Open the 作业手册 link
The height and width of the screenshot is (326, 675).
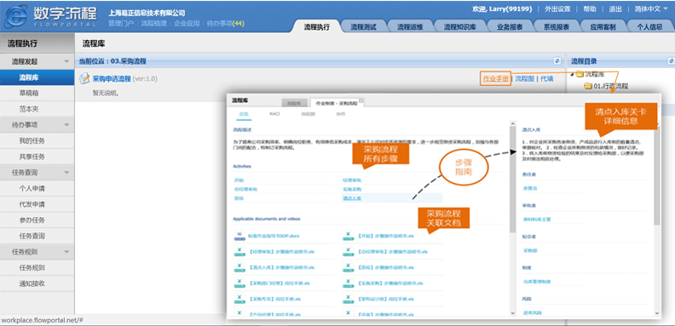[496, 78]
